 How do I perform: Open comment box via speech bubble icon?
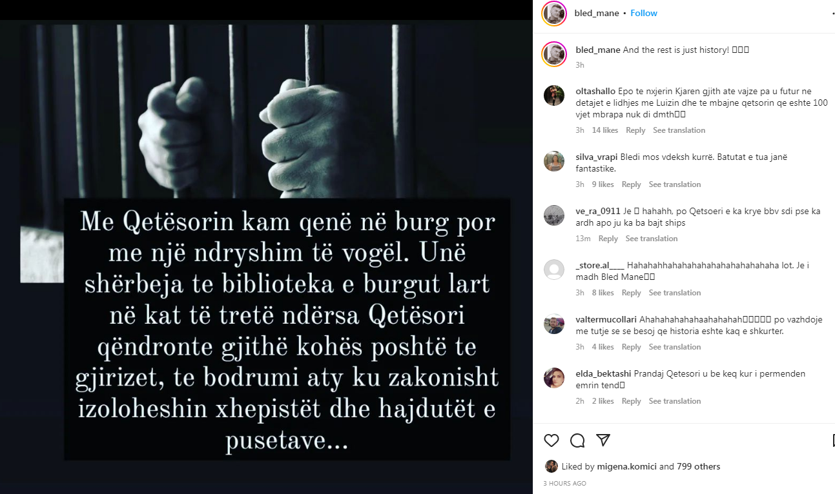[577, 440]
